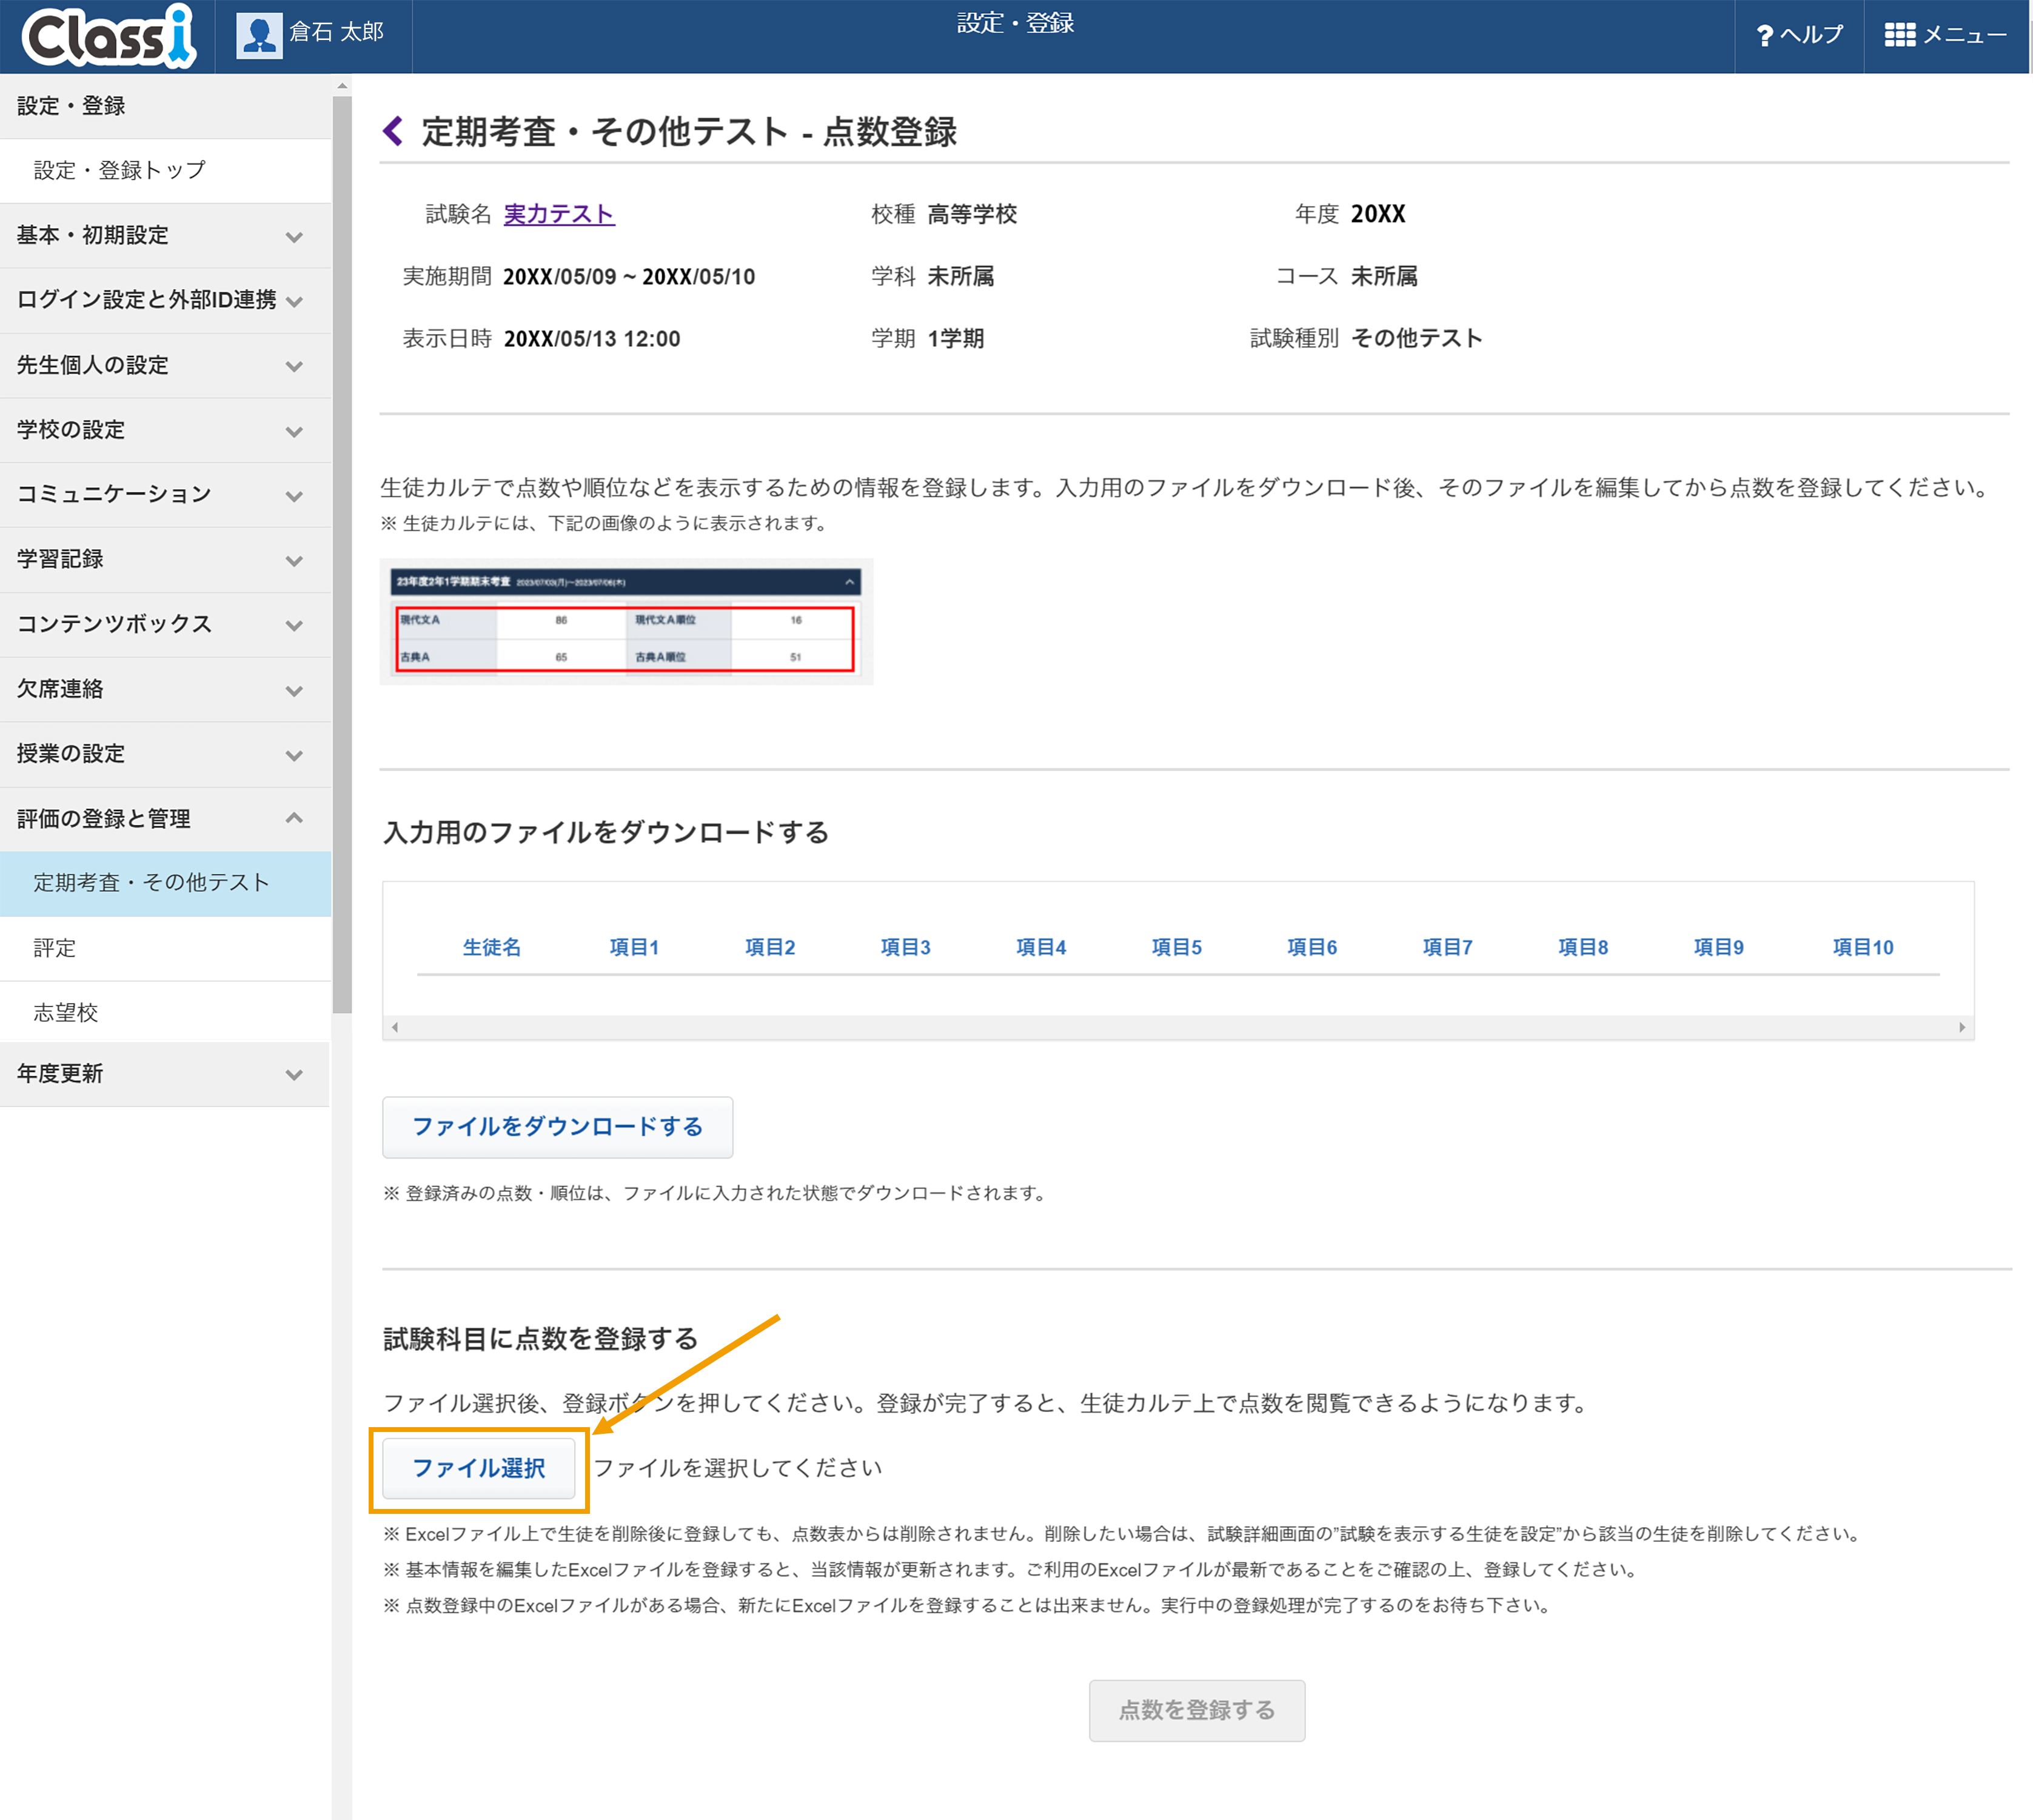Click the ファイルを選択してください placeholder text
The image size is (2033, 1820).
coord(738,1468)
